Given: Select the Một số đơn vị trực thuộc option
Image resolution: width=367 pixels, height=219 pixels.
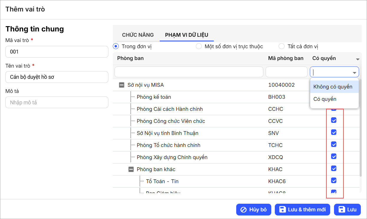Looking at the screenshot, I should click(199, 46).
